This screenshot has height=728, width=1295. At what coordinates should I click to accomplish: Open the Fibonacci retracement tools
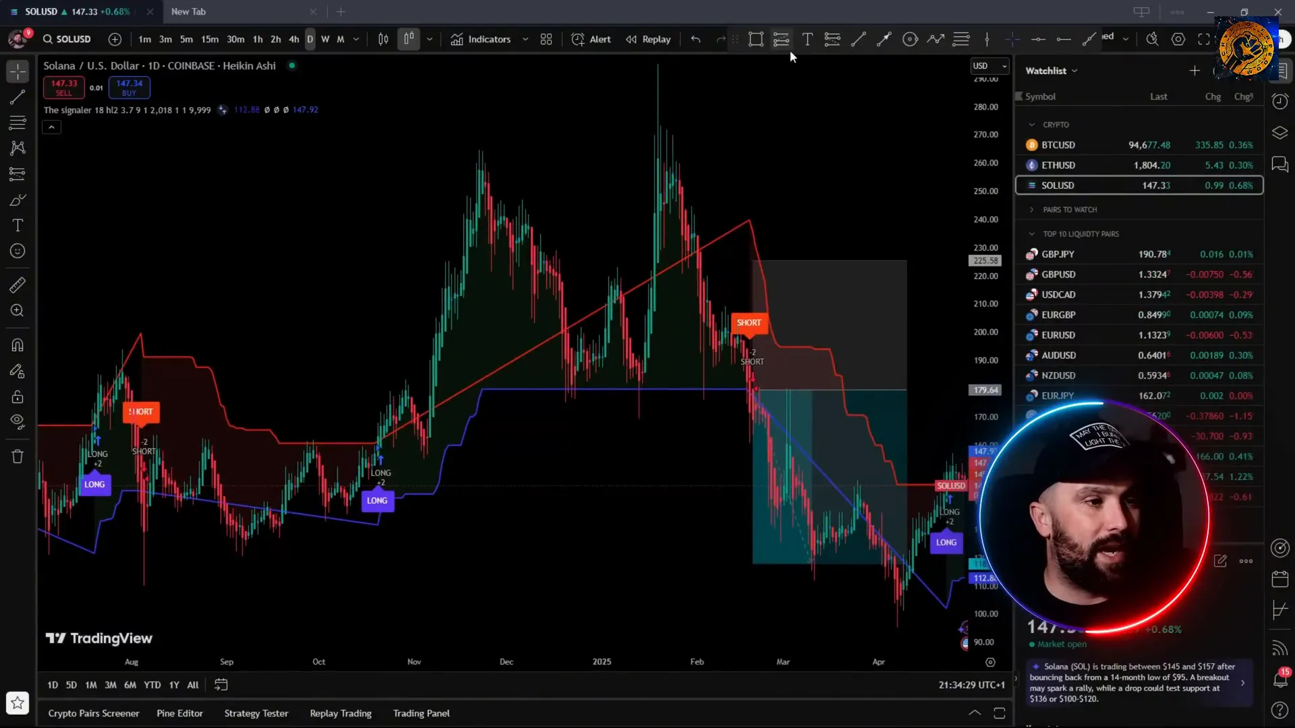pos(18,123)
